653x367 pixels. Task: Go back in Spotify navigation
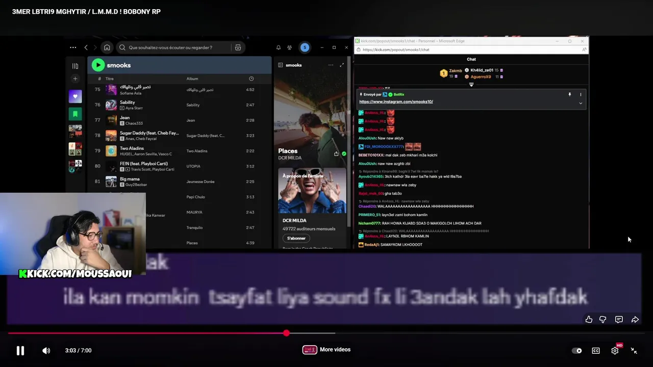coord(86,47)
